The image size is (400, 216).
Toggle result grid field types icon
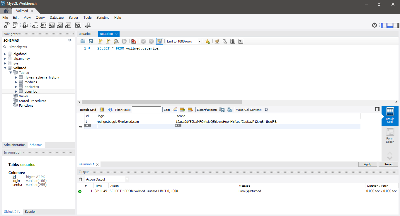[102, 110]
